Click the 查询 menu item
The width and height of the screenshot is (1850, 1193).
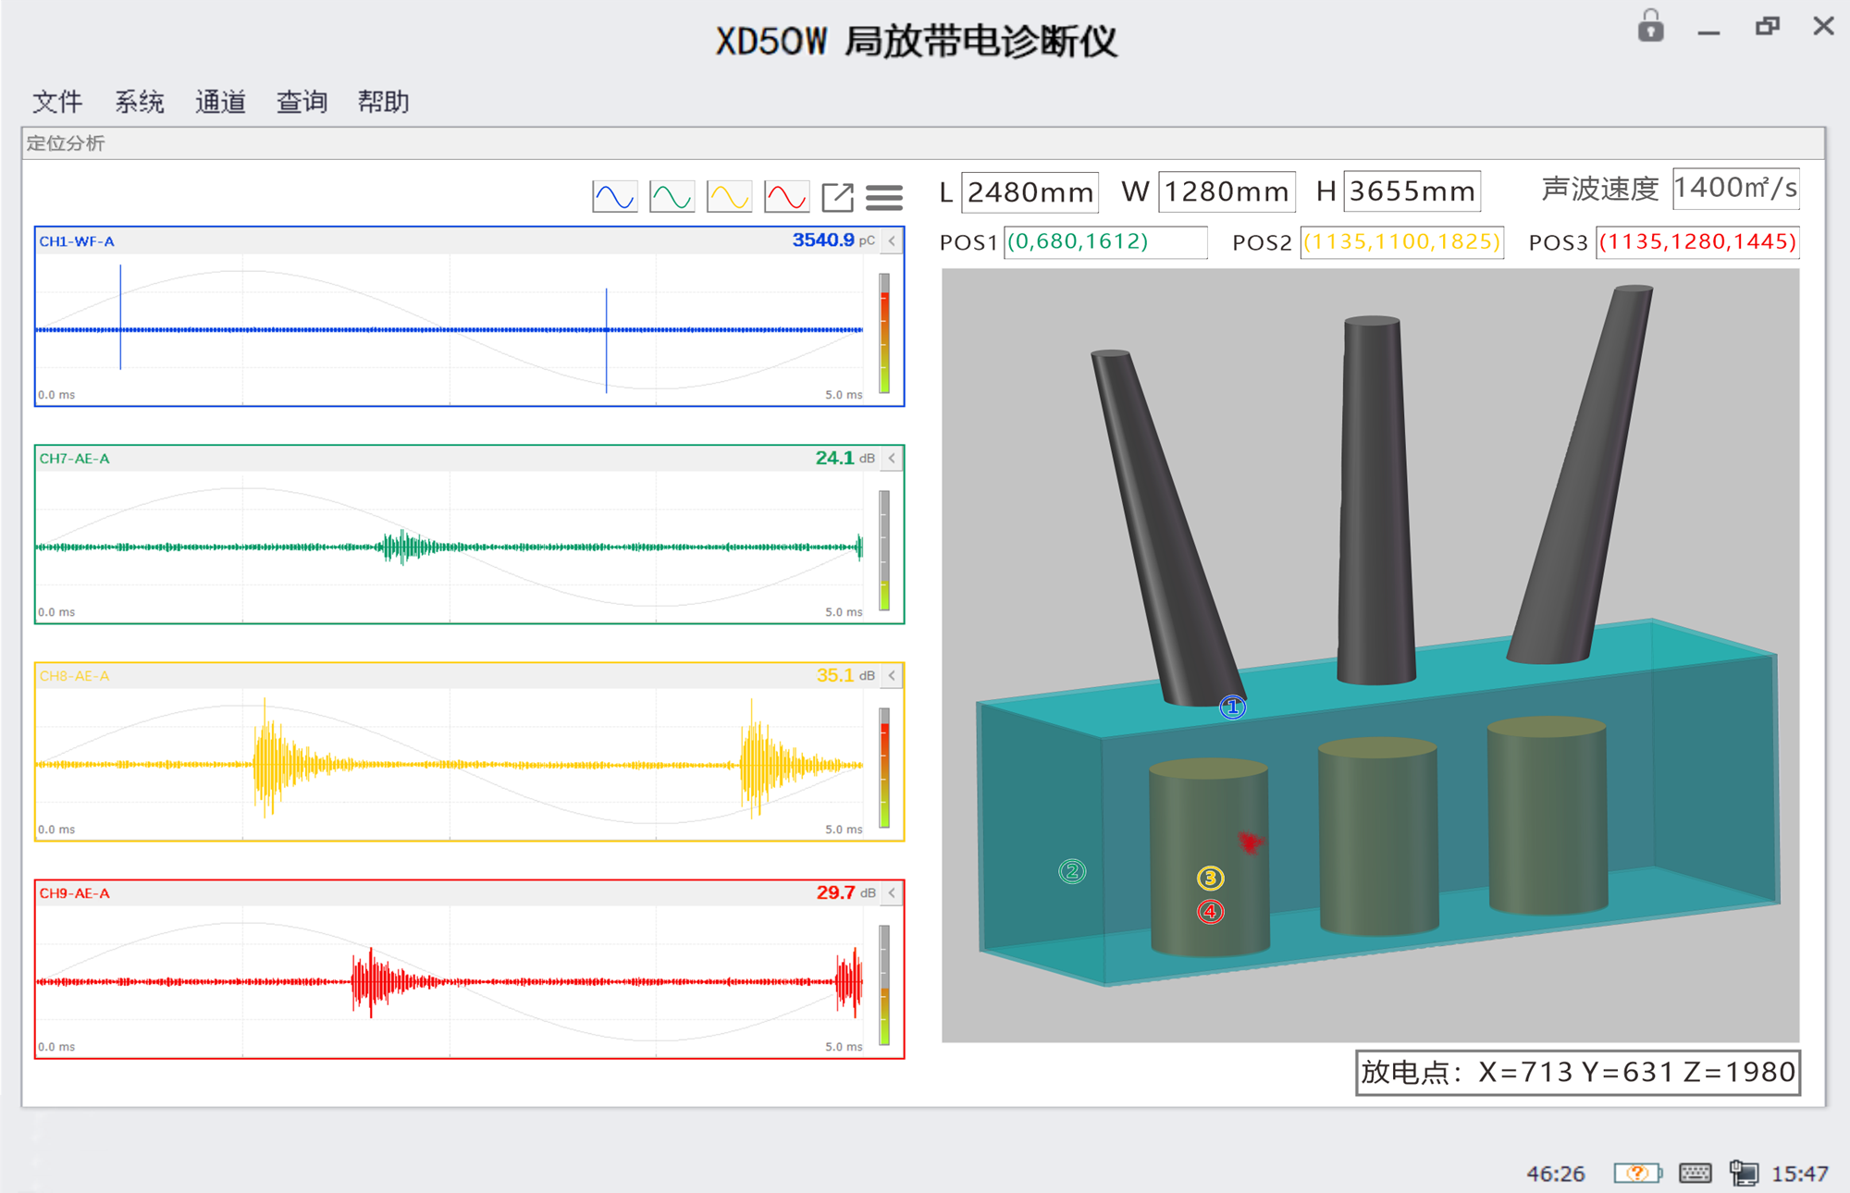coord(302,102)
